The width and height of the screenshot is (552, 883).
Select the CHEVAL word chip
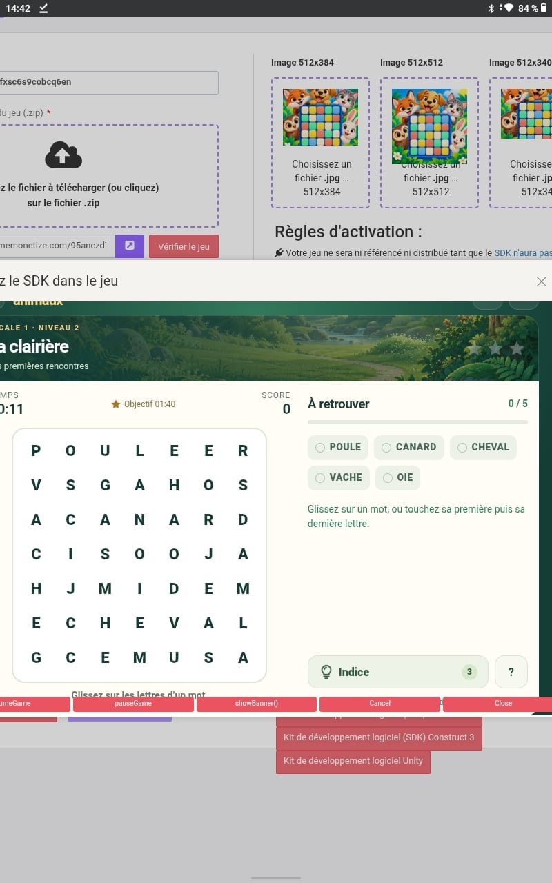click(483, 447)
